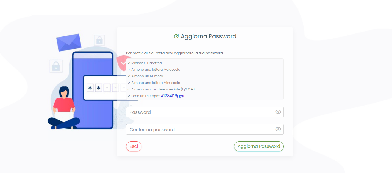Viewport: 392px width, 173px height.
Task: Submit with the green Aggiorna Password button
Action: [x=259, y=146]
